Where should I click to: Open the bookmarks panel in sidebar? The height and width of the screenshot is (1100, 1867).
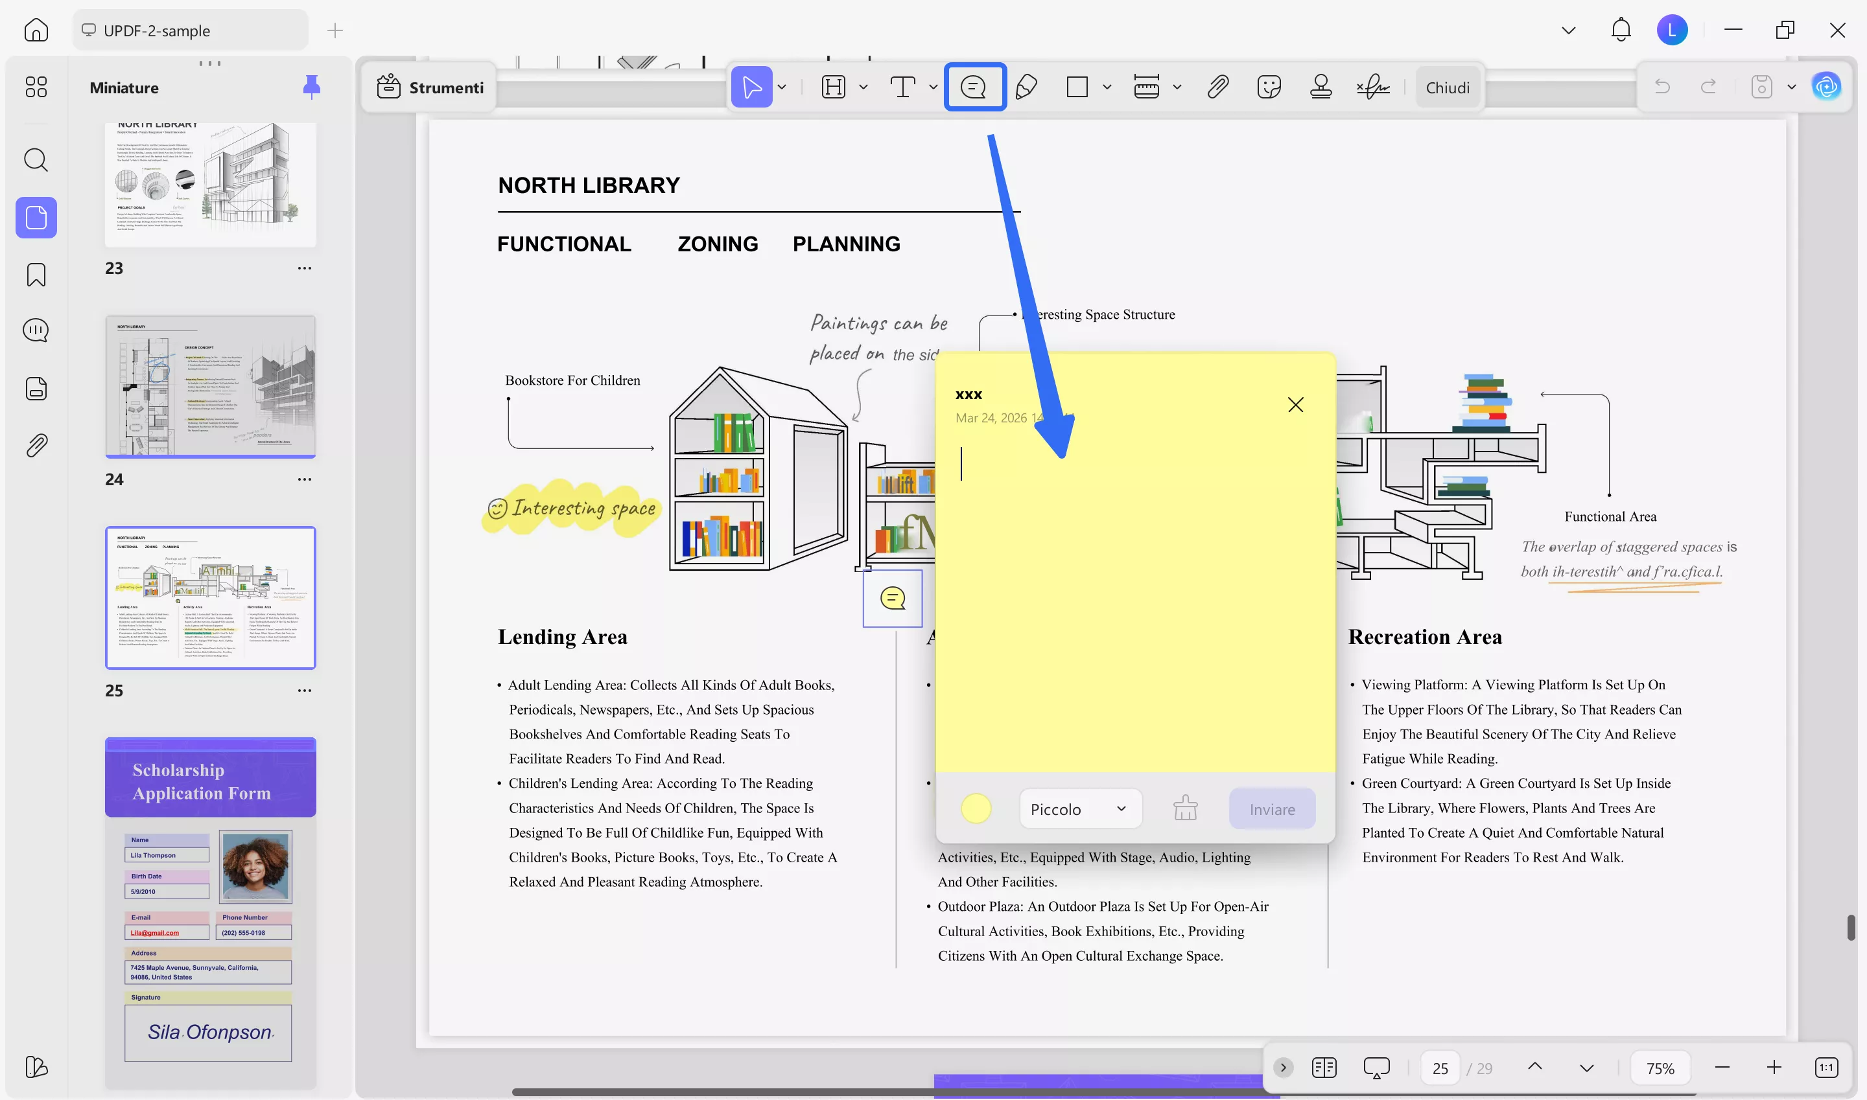click(x=36, y=275)
